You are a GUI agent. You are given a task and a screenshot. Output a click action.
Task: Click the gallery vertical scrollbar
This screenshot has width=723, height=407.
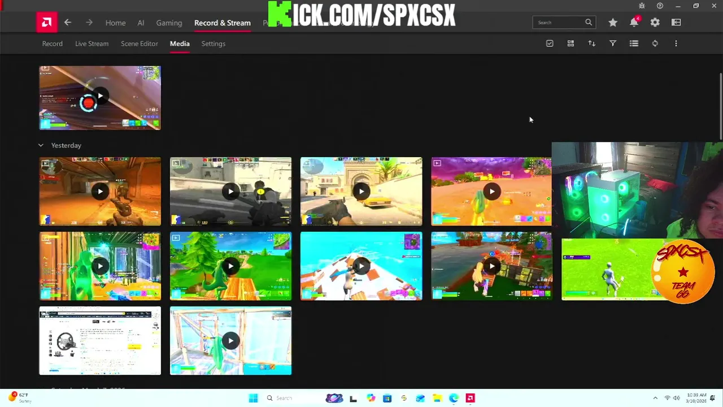[721, 106]
